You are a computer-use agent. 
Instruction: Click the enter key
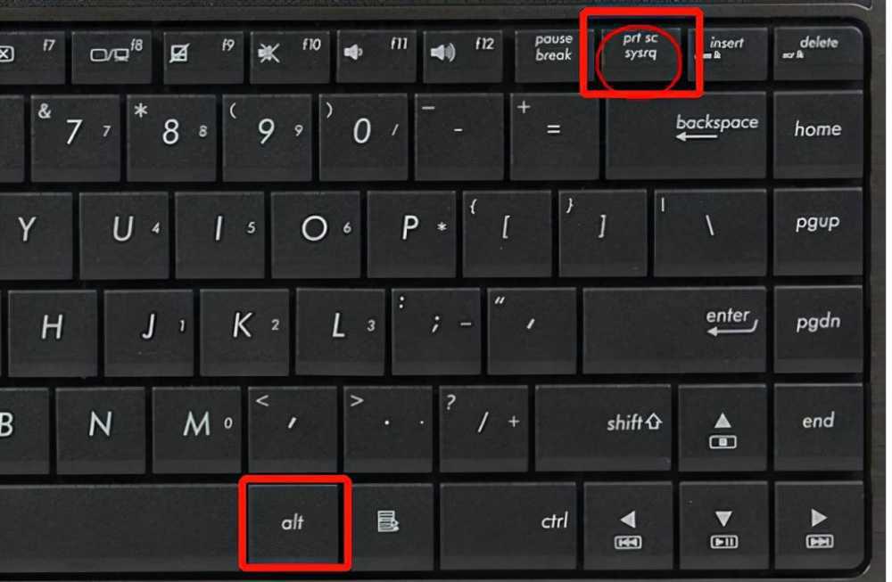pyautogui.click(x=674, y=330)
